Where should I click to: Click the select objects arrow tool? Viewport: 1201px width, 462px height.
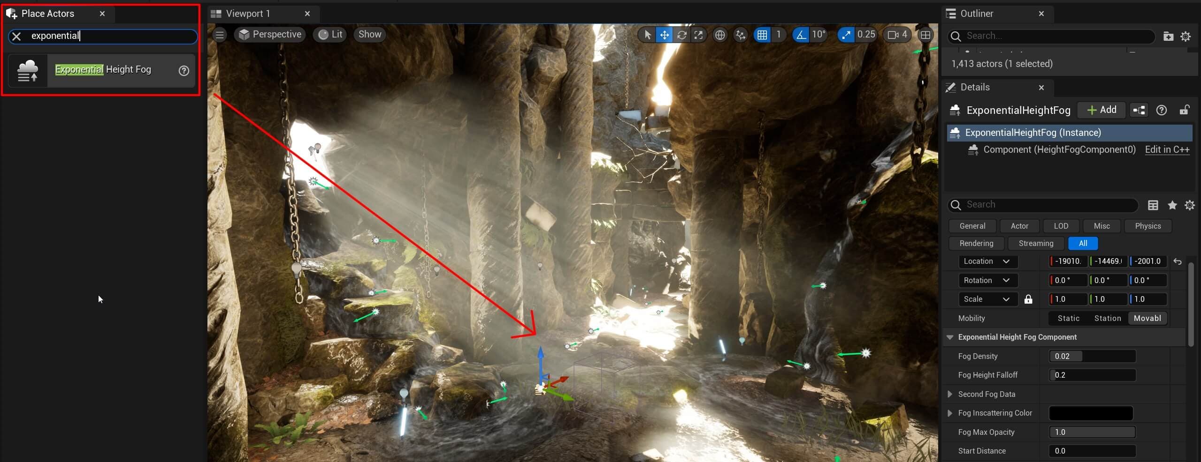pyautogui.click(x=647, y=35)
